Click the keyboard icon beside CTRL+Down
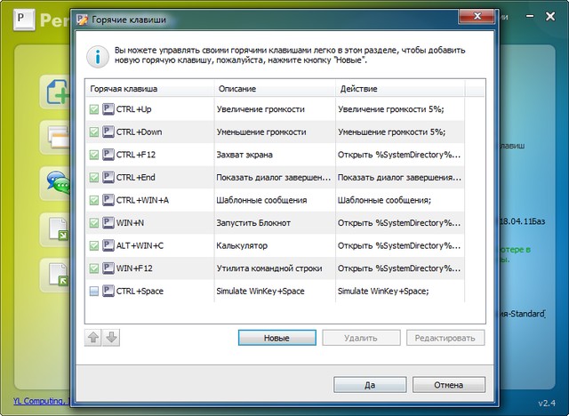 click(108, 132)
